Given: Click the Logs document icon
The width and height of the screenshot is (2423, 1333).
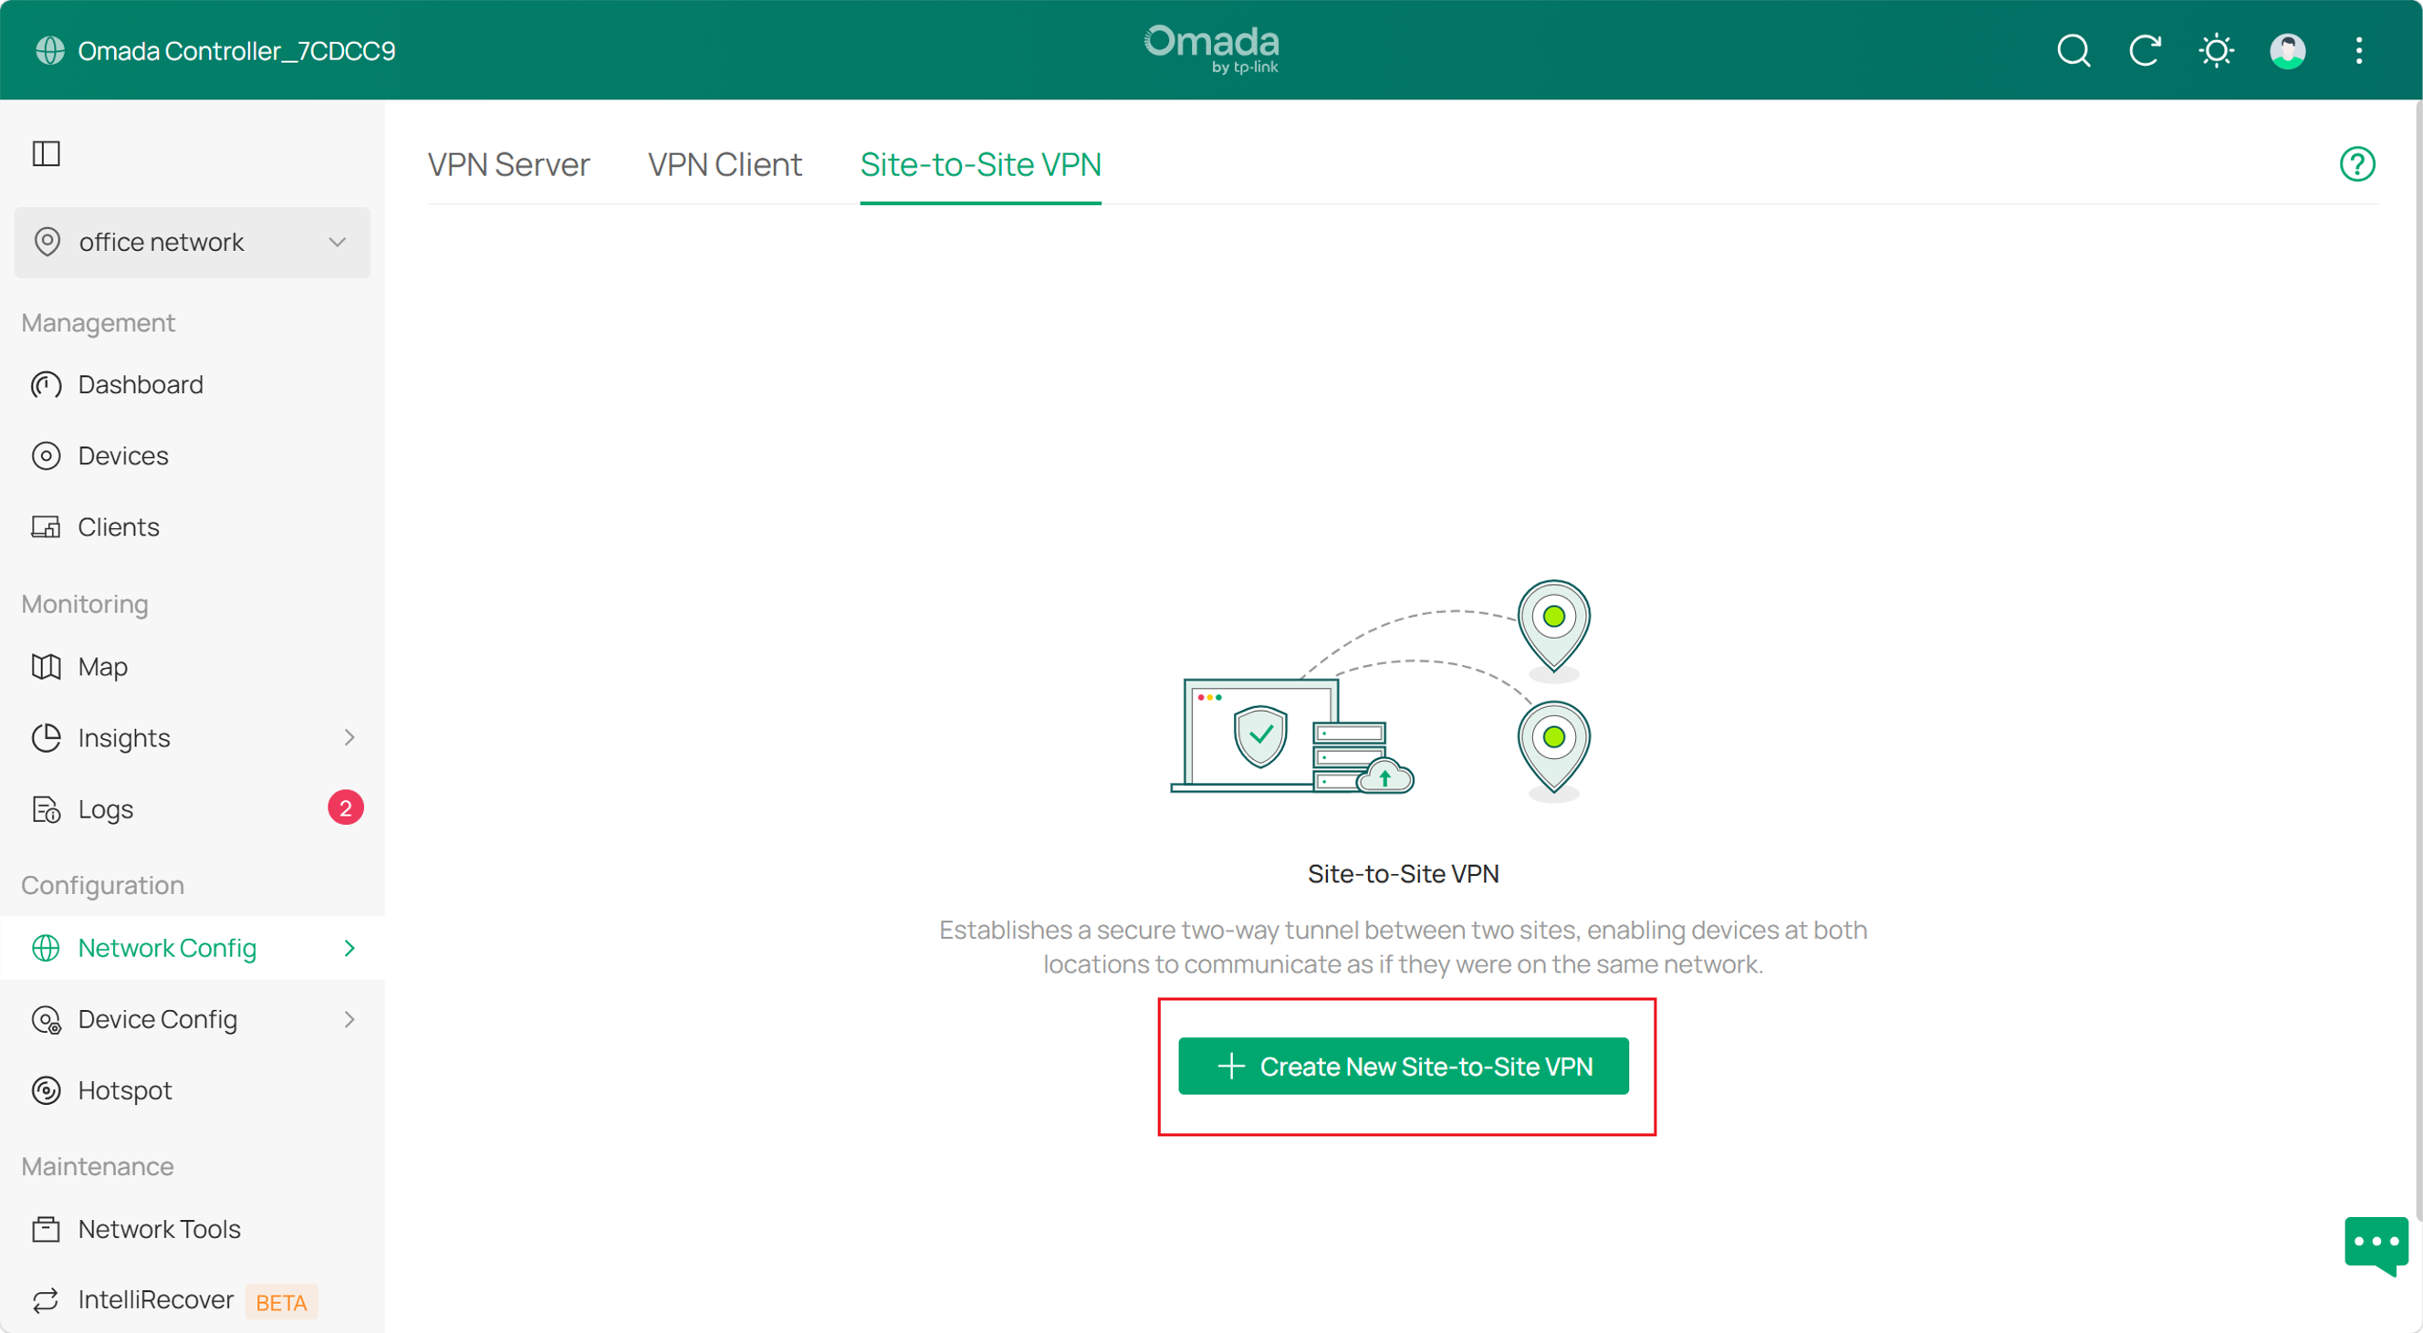Looking at the screenshot, I should point(47,809).
